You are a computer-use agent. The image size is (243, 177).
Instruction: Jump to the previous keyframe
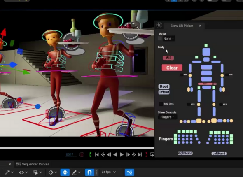point(103,154)
